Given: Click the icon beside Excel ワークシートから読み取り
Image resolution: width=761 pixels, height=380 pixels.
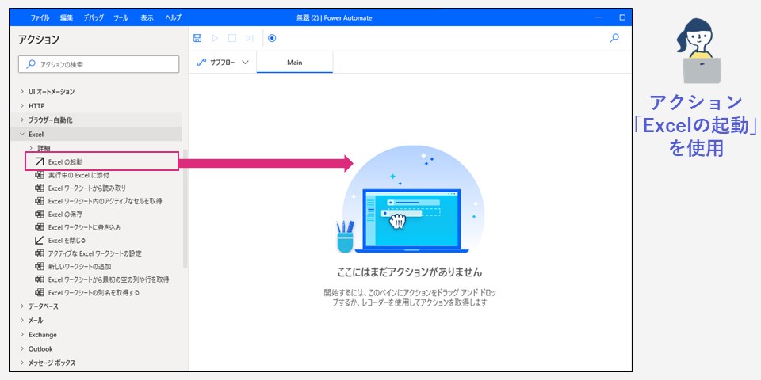Looking at the screenshot, I should (x=40, y=188).
